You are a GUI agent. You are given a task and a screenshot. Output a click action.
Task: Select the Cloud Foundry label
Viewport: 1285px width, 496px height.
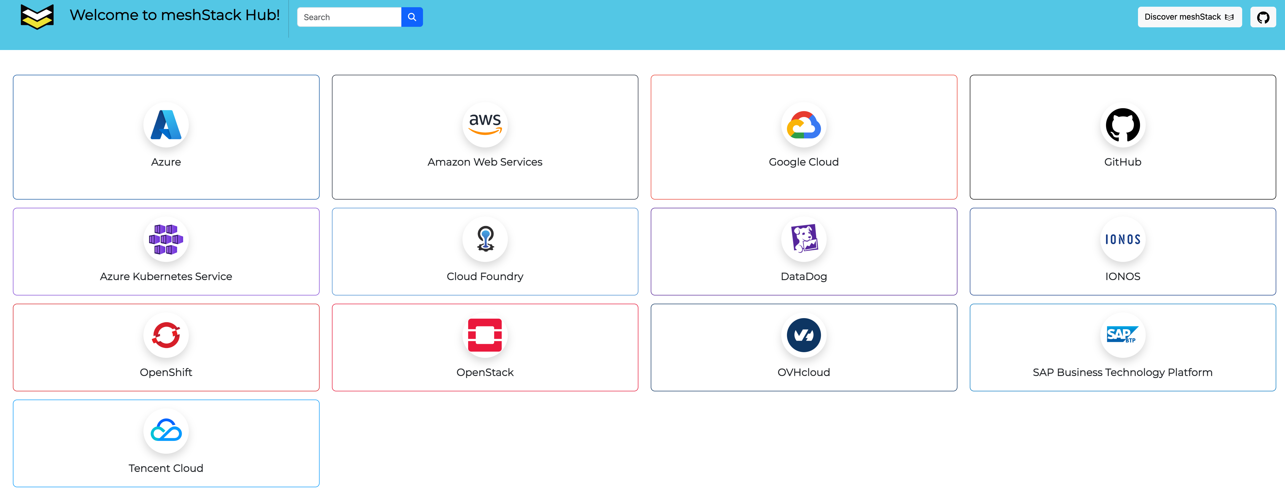click(485, 276)
